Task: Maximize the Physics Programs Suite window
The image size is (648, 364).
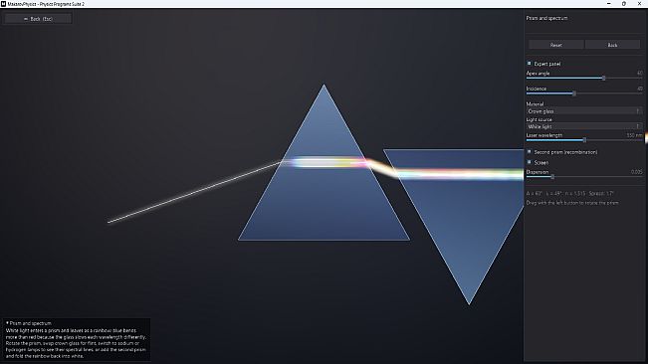Action: (624, 4)
